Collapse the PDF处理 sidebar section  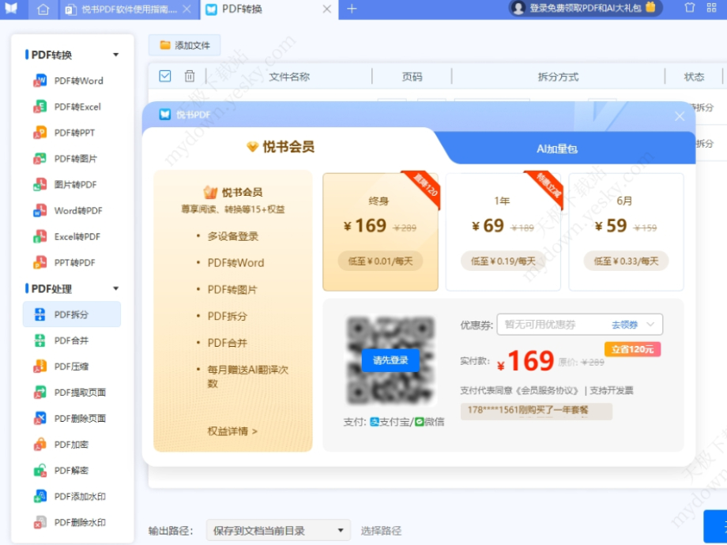pyautogui.click(x=116, y=288)
